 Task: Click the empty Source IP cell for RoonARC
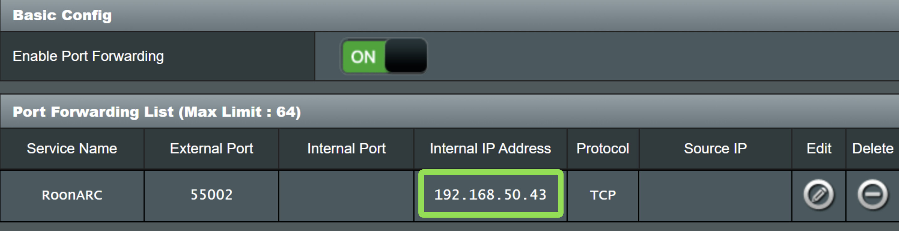coord(715,195)
